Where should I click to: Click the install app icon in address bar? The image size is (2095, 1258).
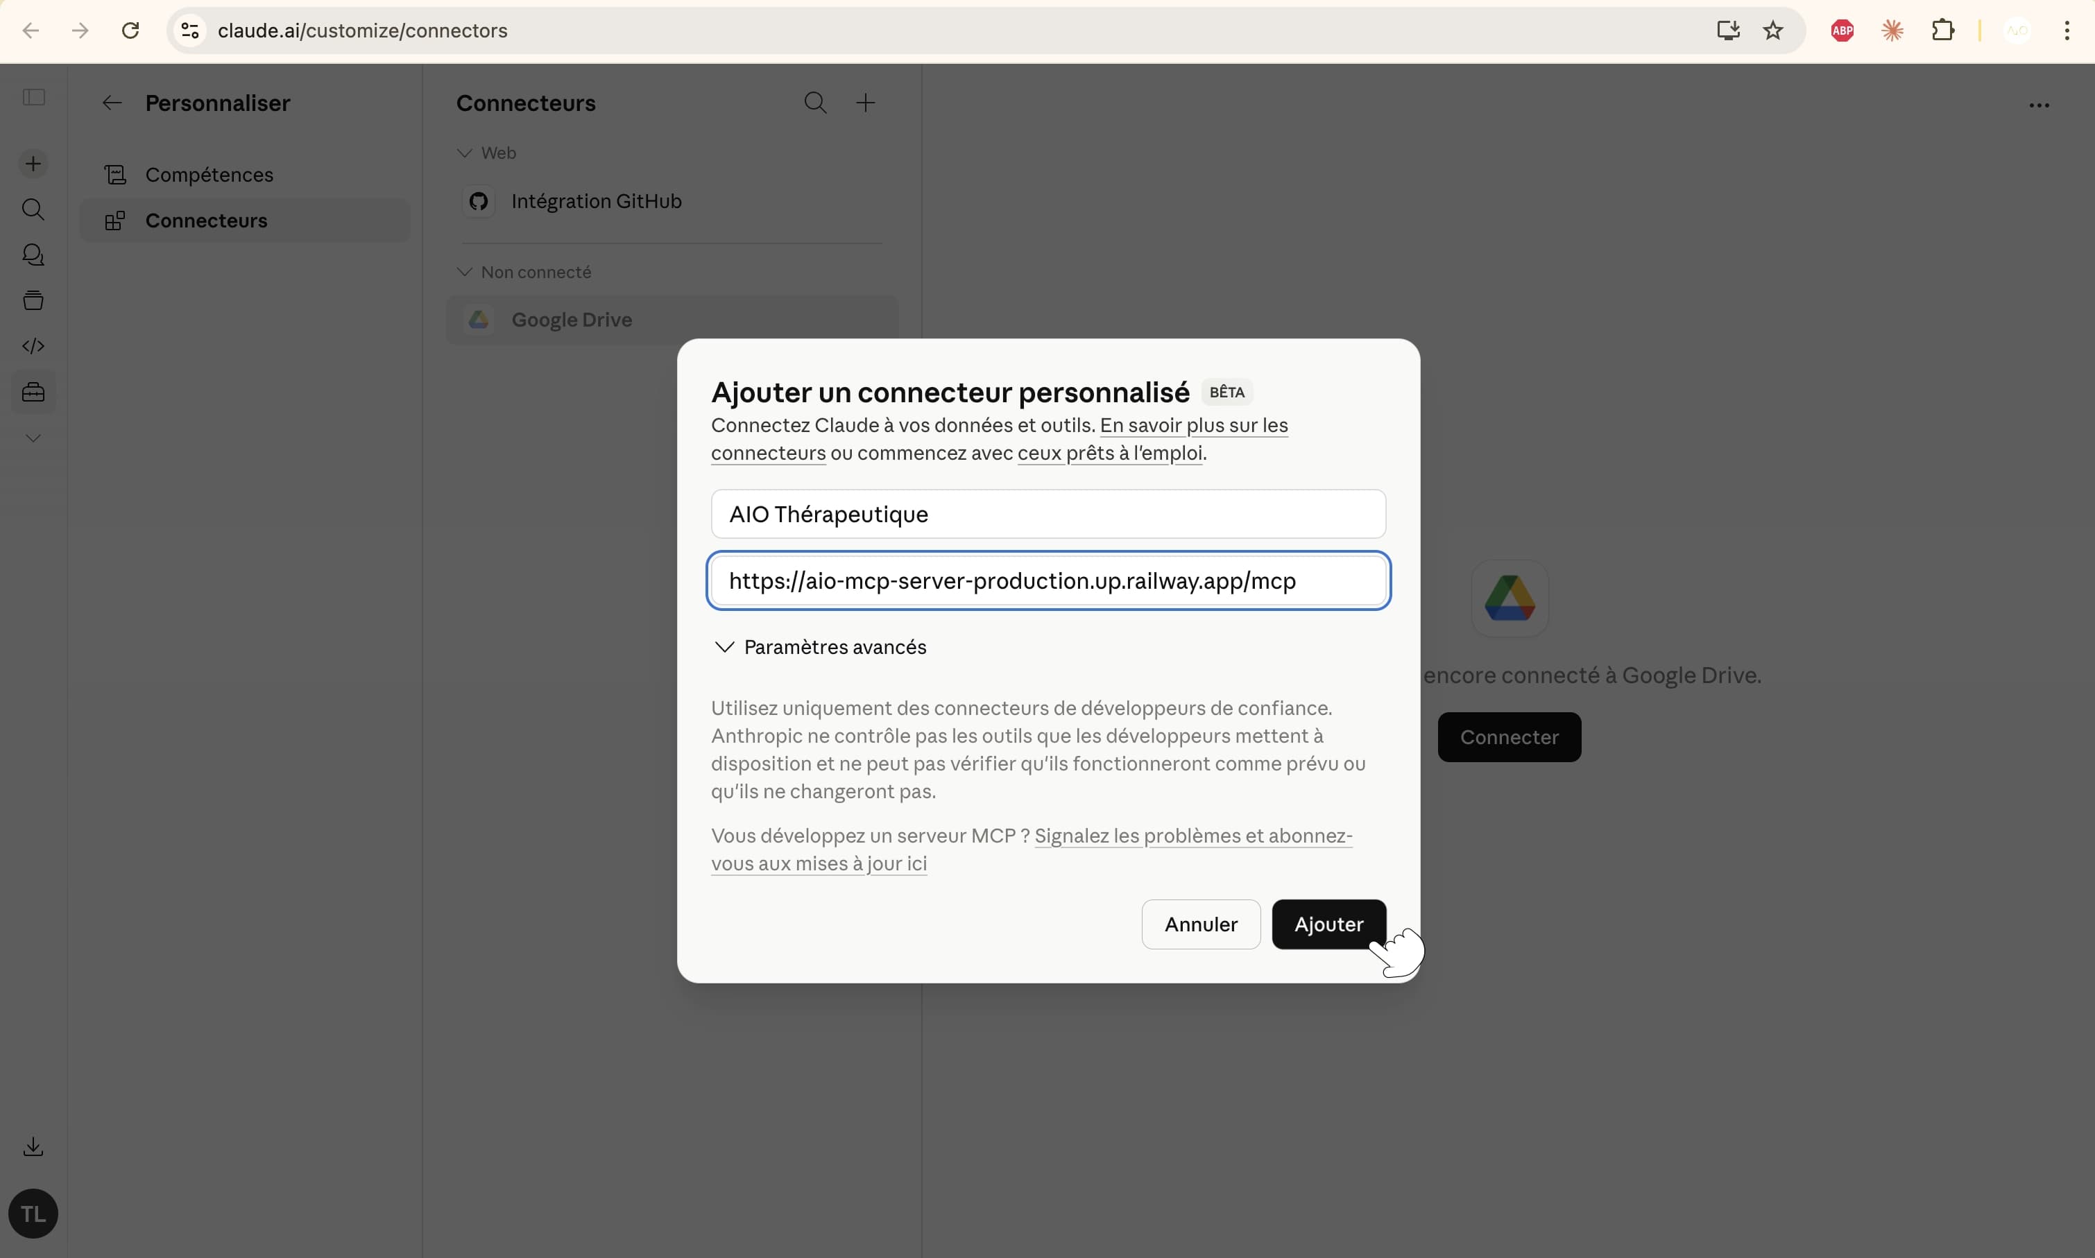tap(1728, 31)
